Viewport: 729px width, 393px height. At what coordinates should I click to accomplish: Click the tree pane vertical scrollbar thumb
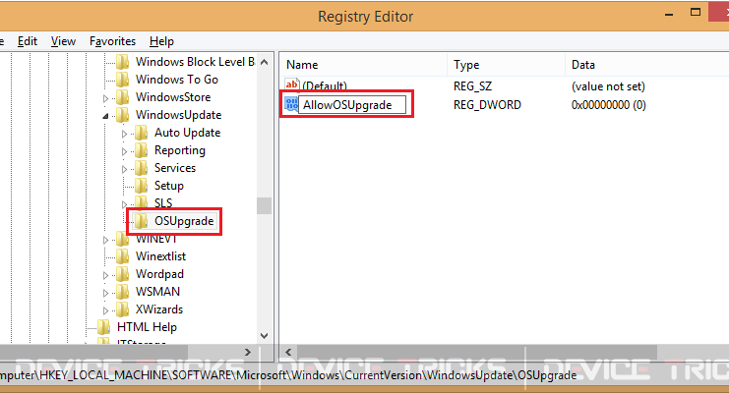[x=264, y=205]
